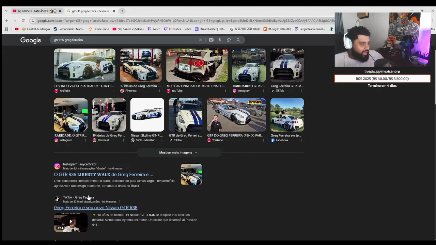Switch to the GOLS DO FANTÁSTICO tab
The height and width of the screenshot is (245, 436).
37,11
